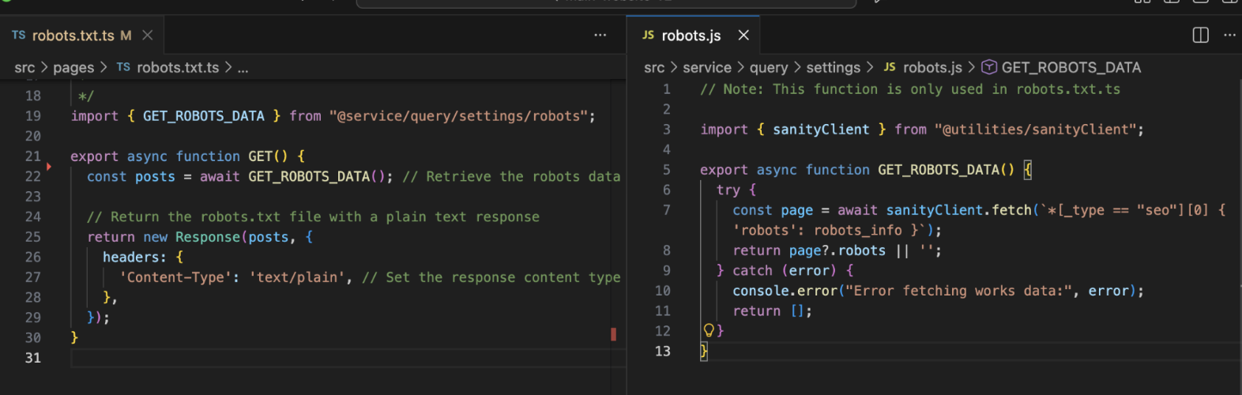This screenshot has width=1242, height=395.
Task: Switch to the robots.js tab
Action: coord(691,36)
